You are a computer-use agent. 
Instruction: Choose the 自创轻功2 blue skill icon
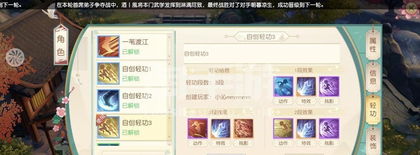click(108, 100)
